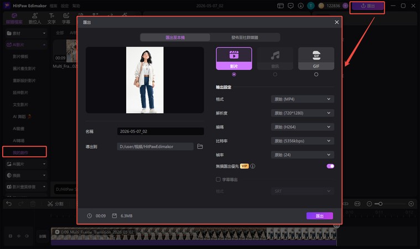Choose the GIF radio button
The width and height of the screenshot is (420, 249).
tap(316, 74)
